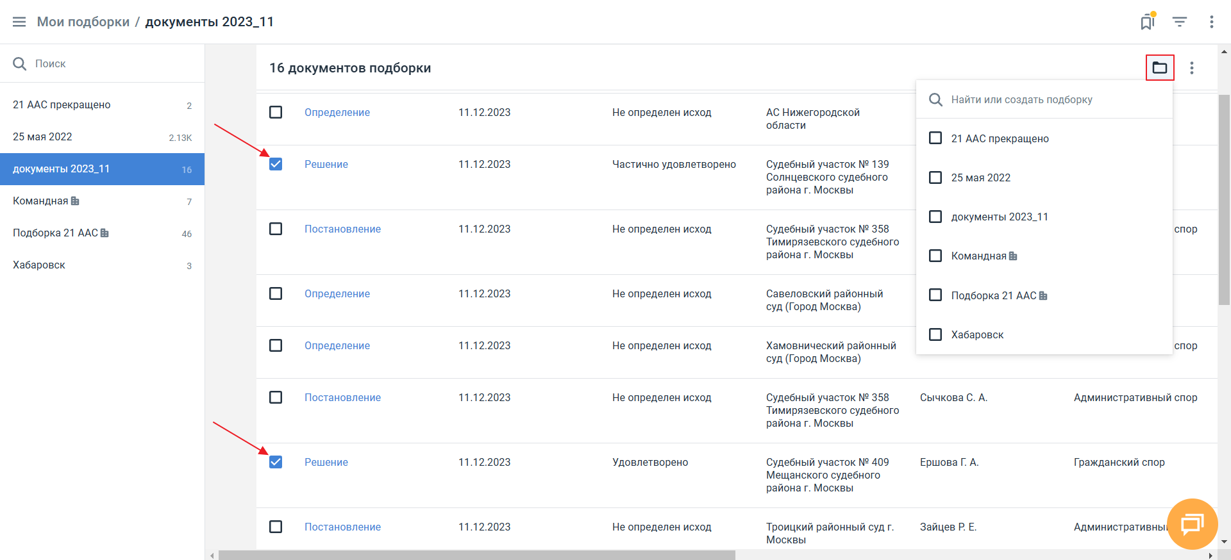Viewport: 1231px width, 560px height.
Task: Select 21 ААС прекращено collection in sidebar
Action: pos(102,105)
